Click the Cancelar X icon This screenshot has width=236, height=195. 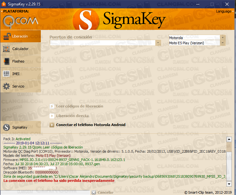coord(94,192)
